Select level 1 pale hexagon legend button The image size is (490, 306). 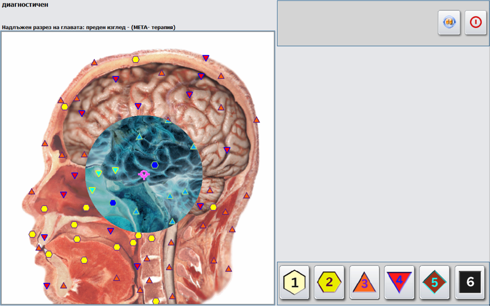coord(294,282)
